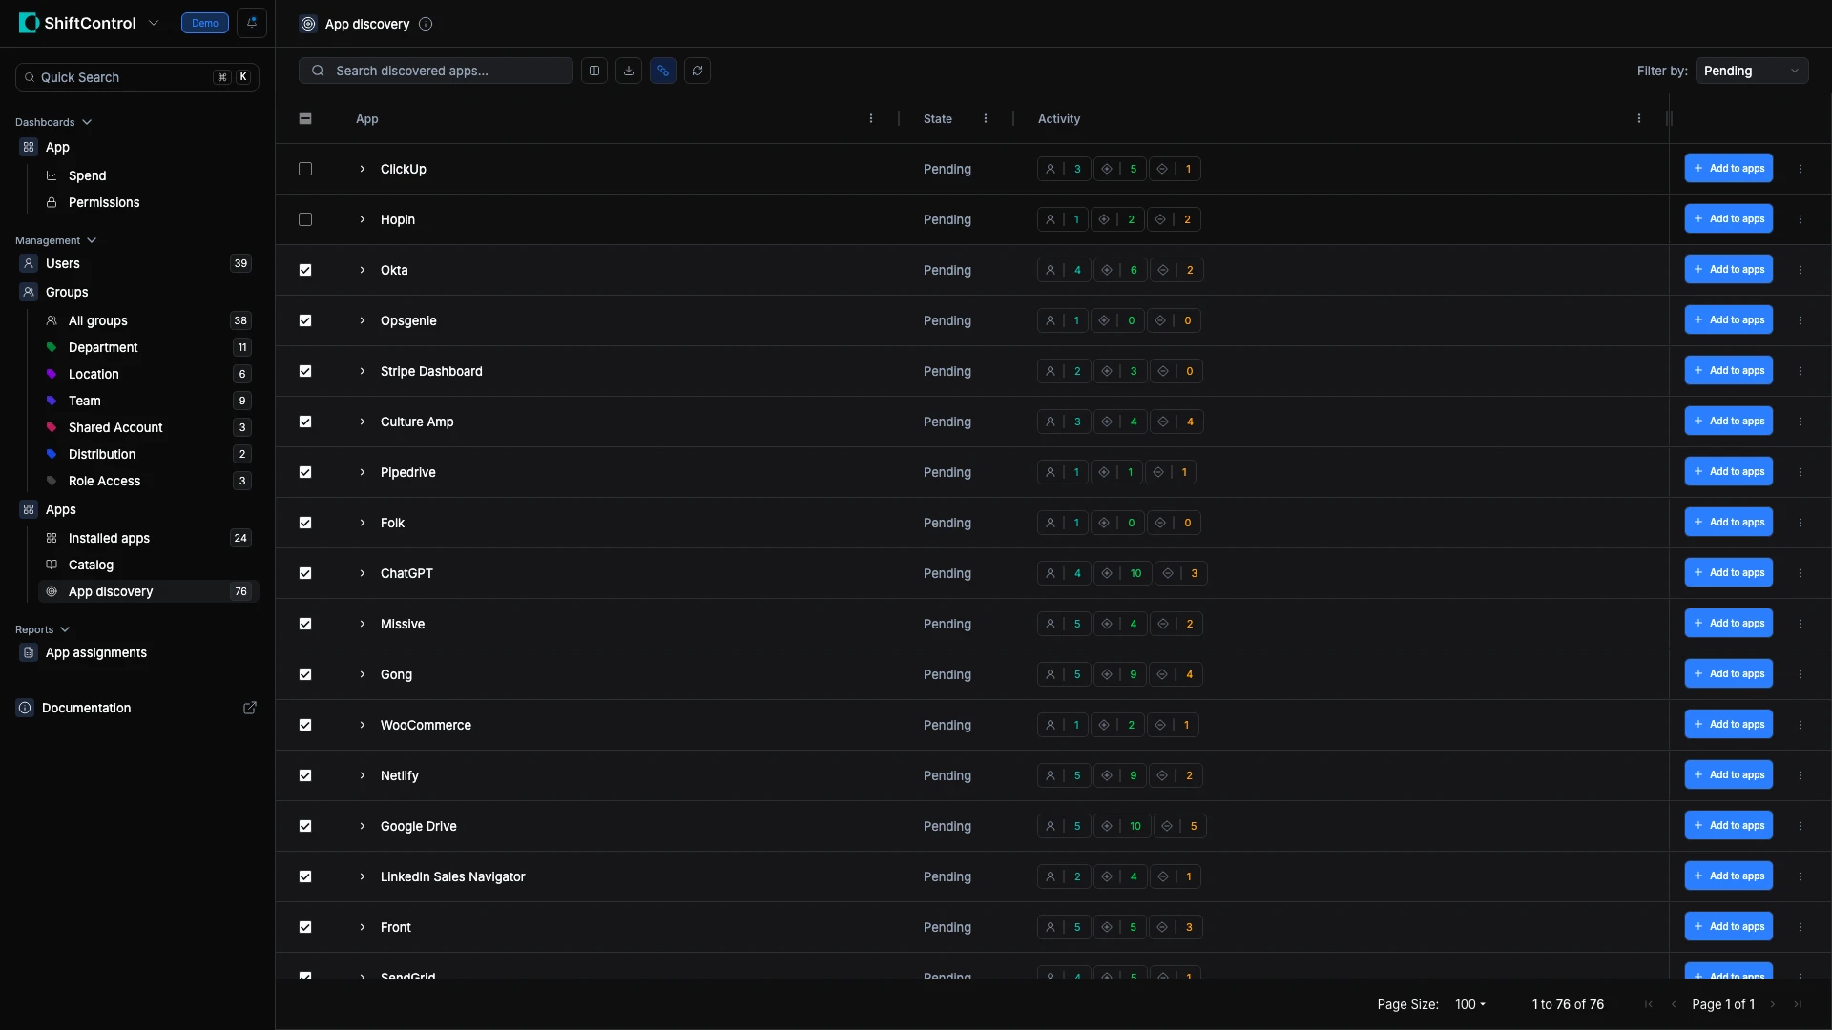
Task: Open Installed apps in sidebar
Action: tap(109, 538)
